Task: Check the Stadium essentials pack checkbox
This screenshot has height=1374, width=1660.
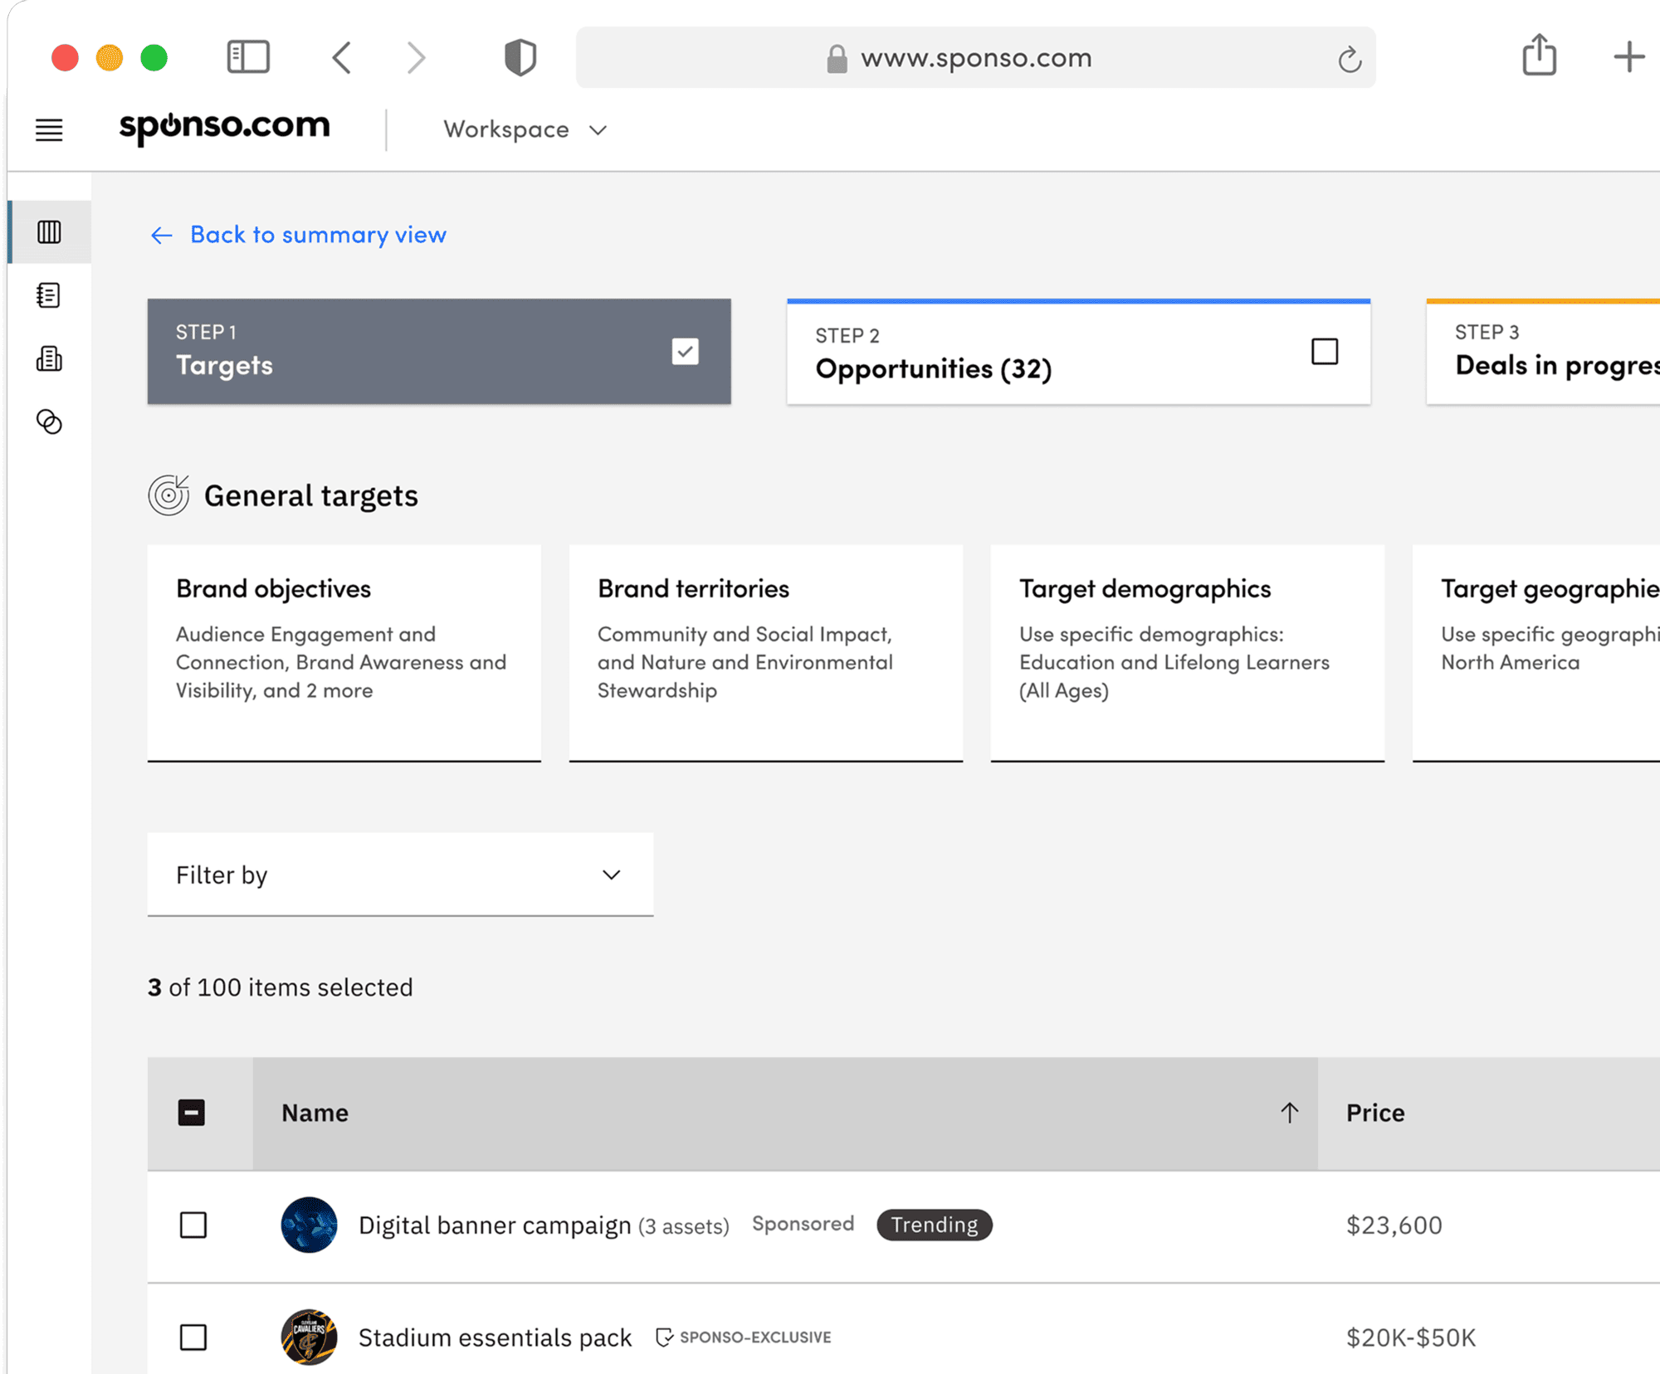Action: pyautogui.click(x=193, y=1337)
